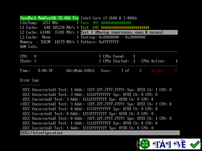Click the CPUs Started: 1 entry
Viewport: 202px width, 151px height.
[119, 61]
